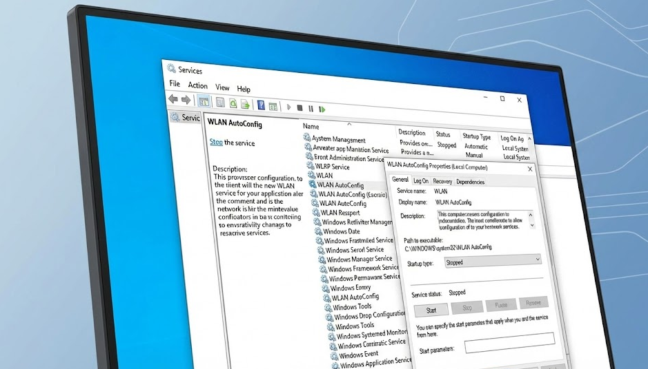Click the Start Service play toolbar icon
Viewport: 648px width, 369px height.
coord(288,107)
